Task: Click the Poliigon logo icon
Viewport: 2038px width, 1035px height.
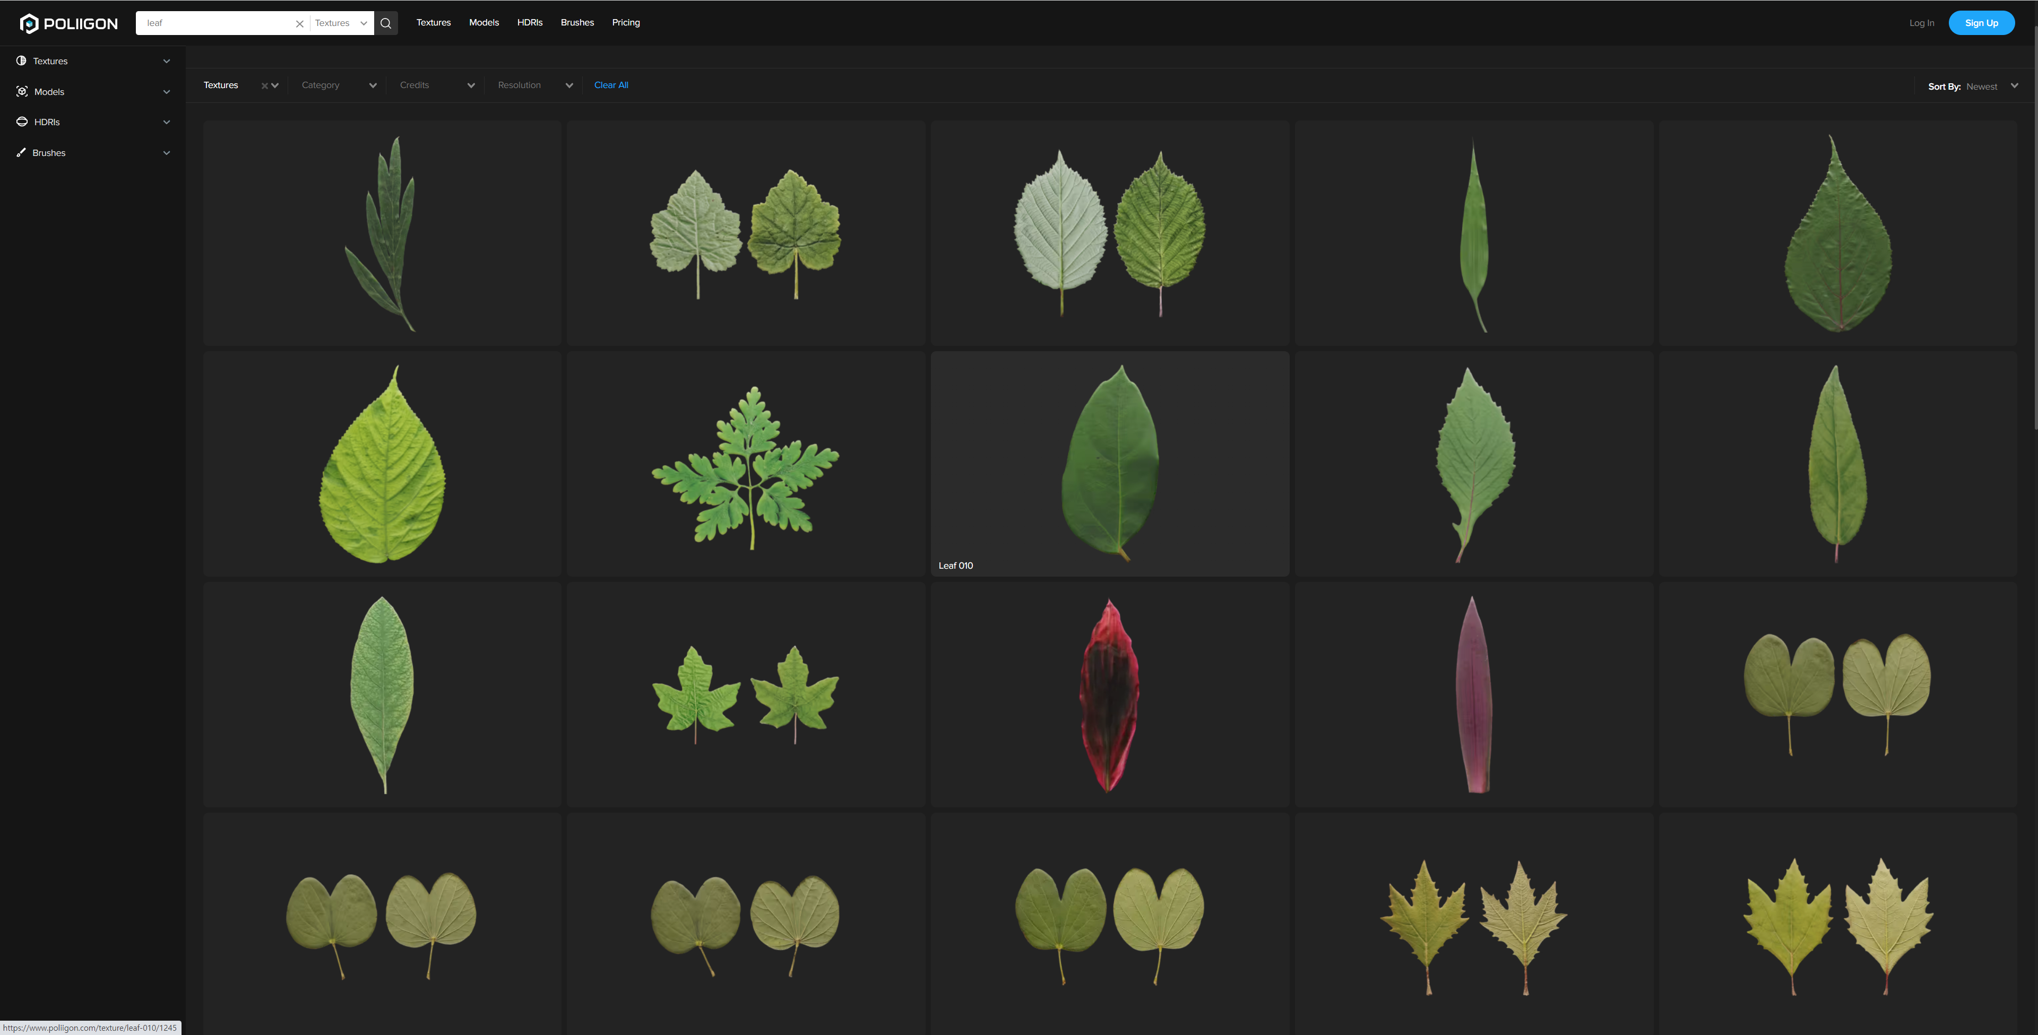Action: [x=29, y=24]
